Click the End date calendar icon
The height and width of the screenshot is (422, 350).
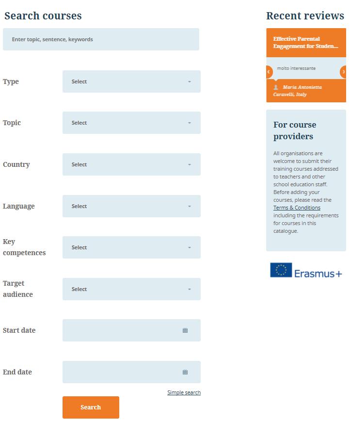185,372
